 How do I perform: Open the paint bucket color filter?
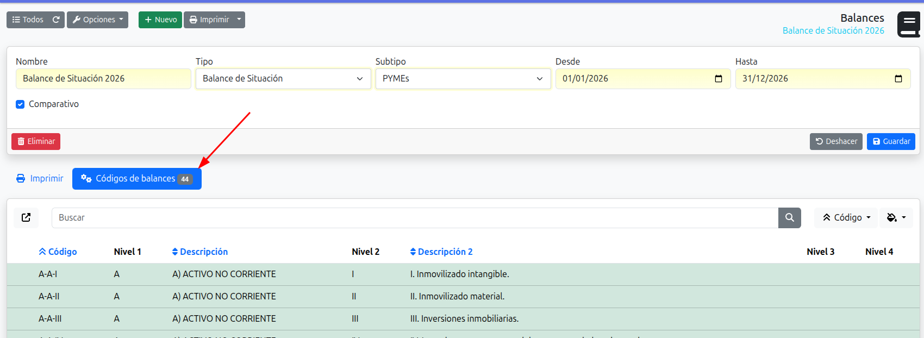pyautogui.click(x=896, y=218)
